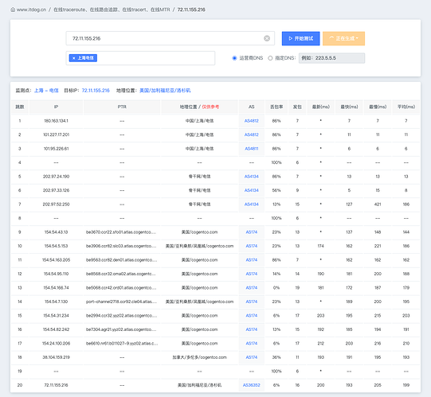This screenshot has width=431, height=397.
Task: Select IP cell 202.97.24.190
Action: 56,177
